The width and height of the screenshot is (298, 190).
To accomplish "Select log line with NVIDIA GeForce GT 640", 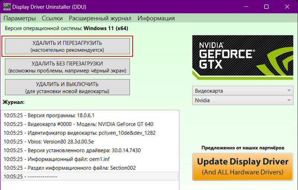I will tap(90, 124).
